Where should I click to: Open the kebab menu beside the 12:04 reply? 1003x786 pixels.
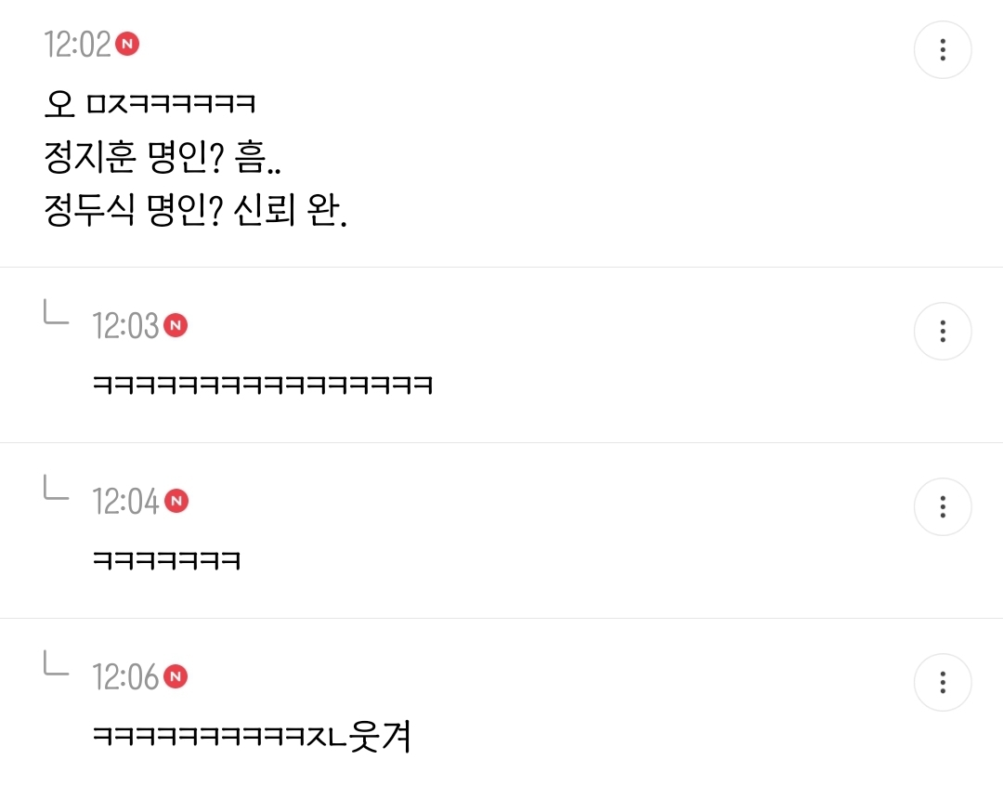(x=943, y=506)
